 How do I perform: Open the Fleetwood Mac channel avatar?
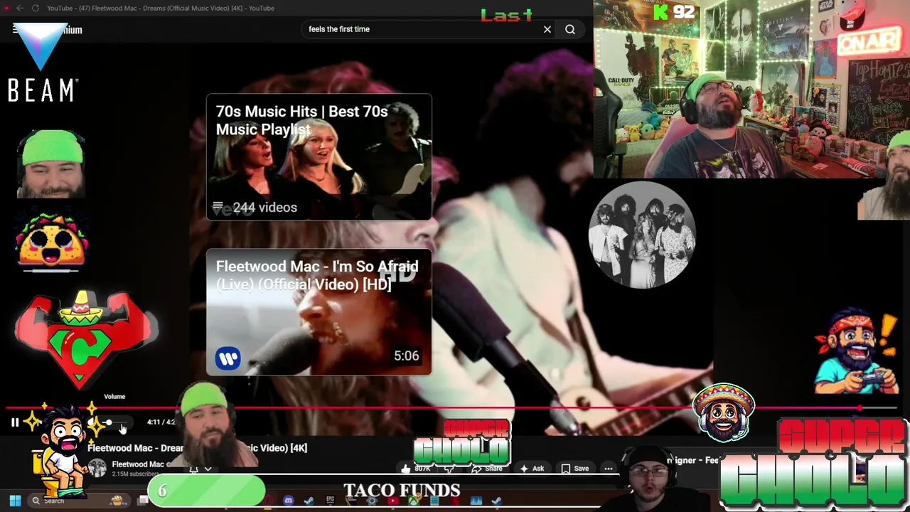click(x=97, y=468)
